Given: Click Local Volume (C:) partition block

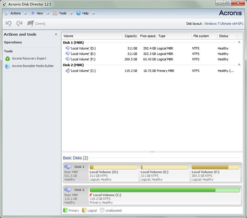Looking at the screenshot, I should [x=165, y=196].
